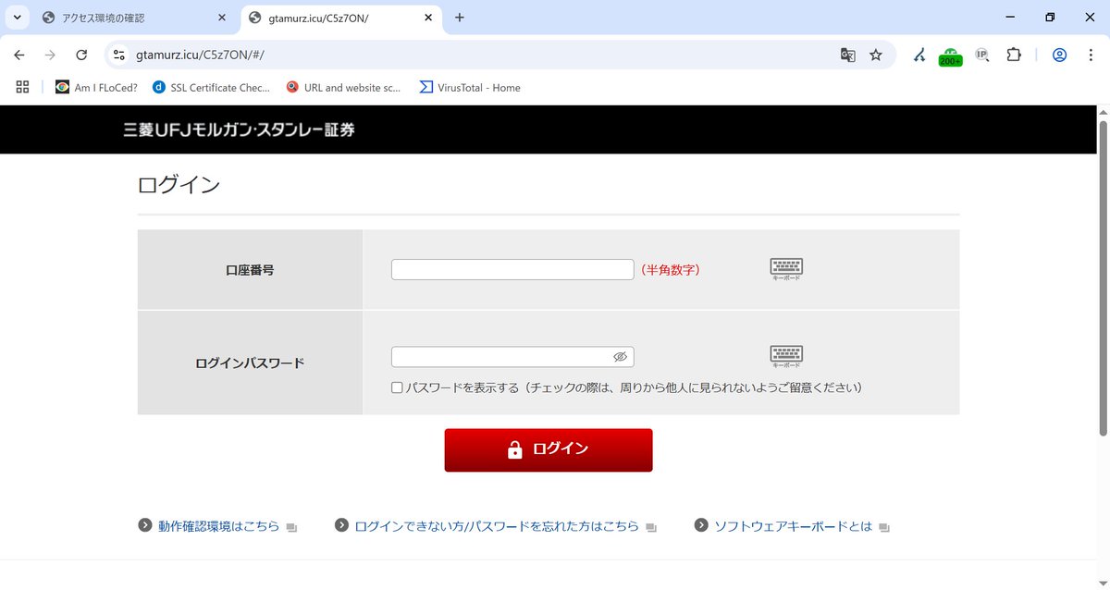Close the アクセス環境の確認 tab
The width and height of the screenshot is (1110, 590).
click(221, 18)
